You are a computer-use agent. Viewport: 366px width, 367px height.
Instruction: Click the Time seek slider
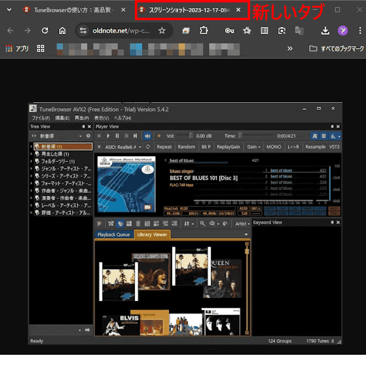[x=256, y=136]
